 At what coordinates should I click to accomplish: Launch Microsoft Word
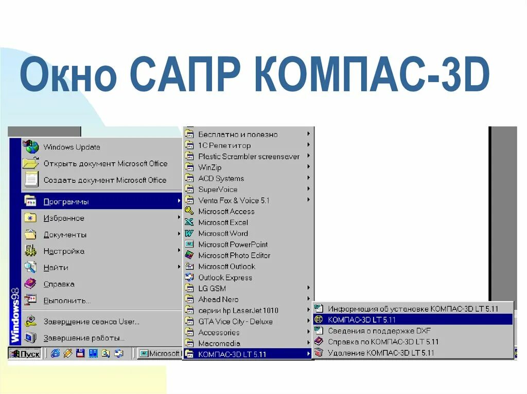point(248,233)
